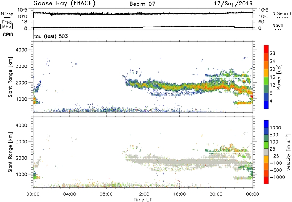This screenshot has width=292, height=202.
Task: Select the Beam 07 label
Action: pyautogui.click(x=142, y=4)
